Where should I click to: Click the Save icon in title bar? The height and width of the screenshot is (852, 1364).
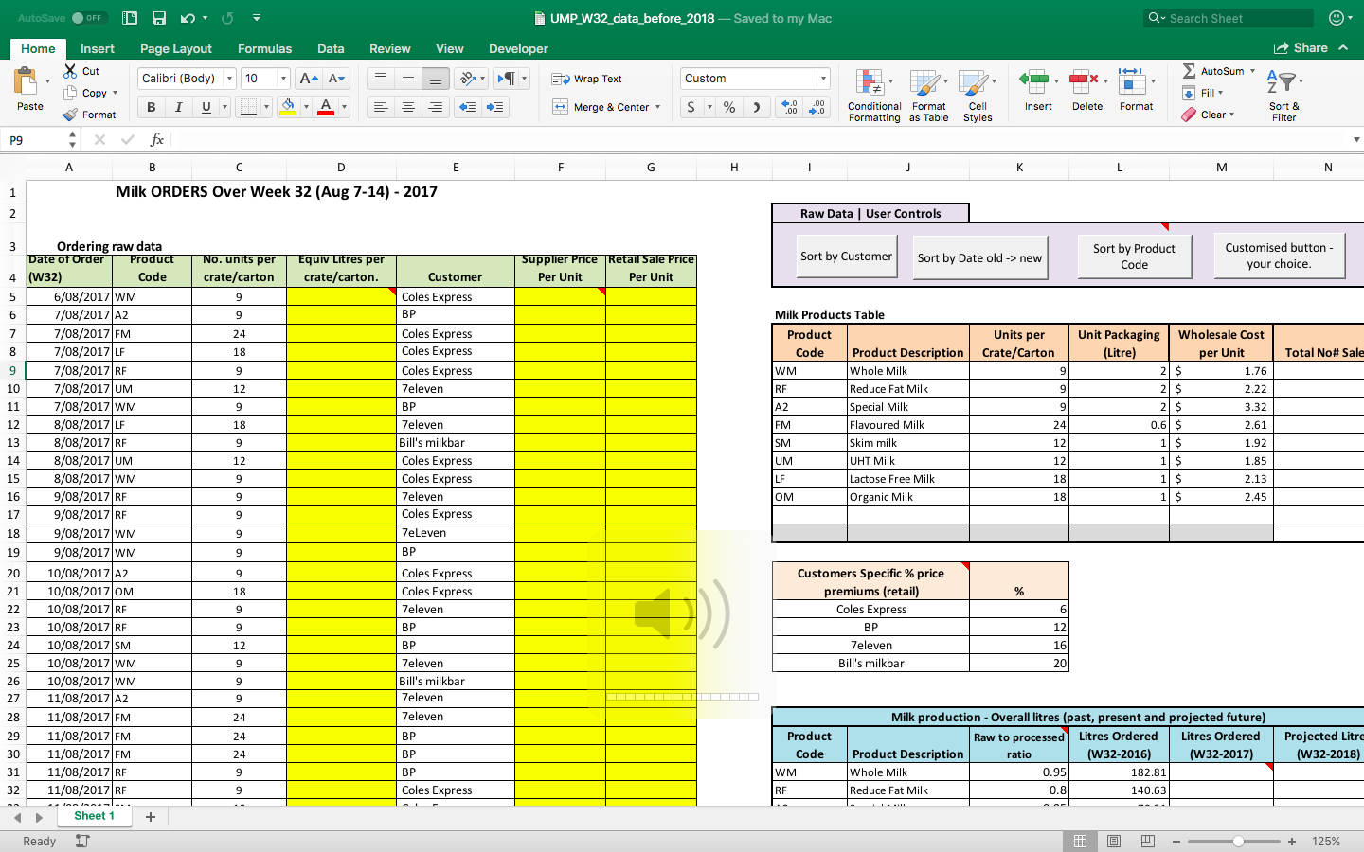pos(159,18)
